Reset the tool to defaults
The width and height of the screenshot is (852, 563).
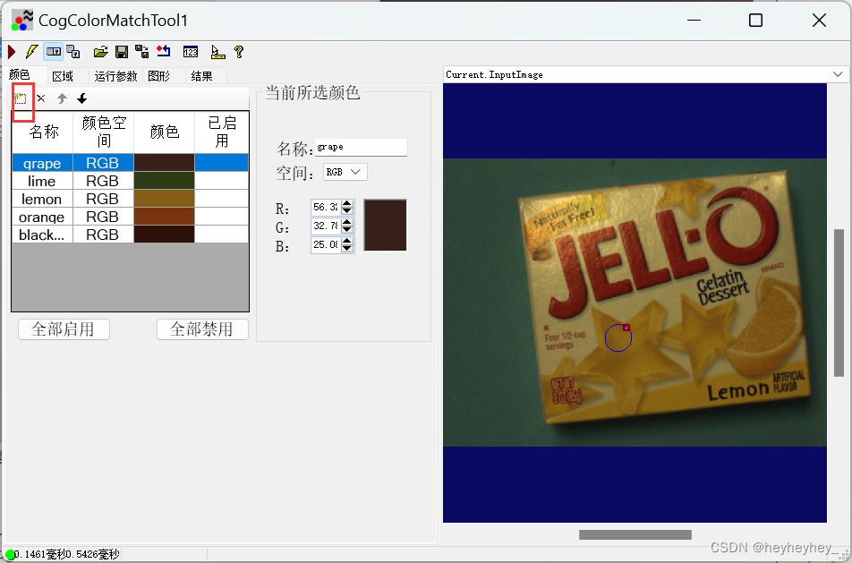[164, 52]
